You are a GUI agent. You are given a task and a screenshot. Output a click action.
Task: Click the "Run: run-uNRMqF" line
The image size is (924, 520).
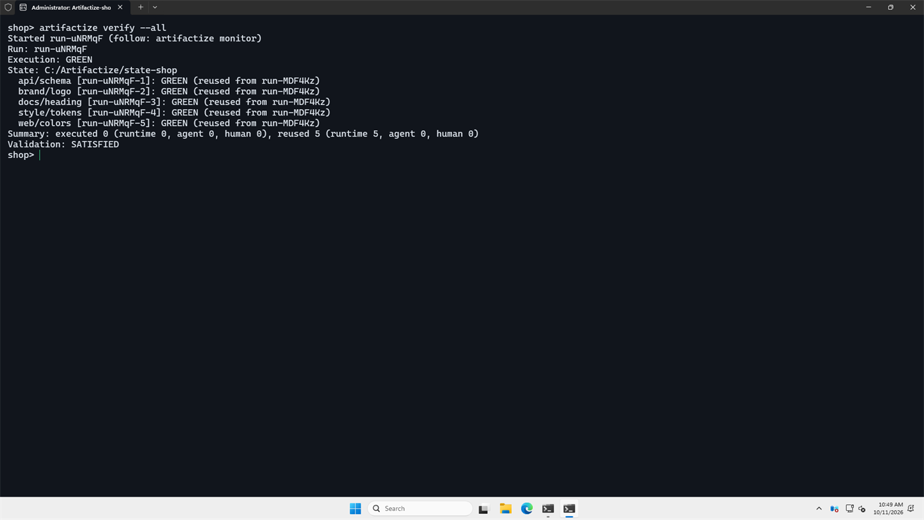[48, 49]
